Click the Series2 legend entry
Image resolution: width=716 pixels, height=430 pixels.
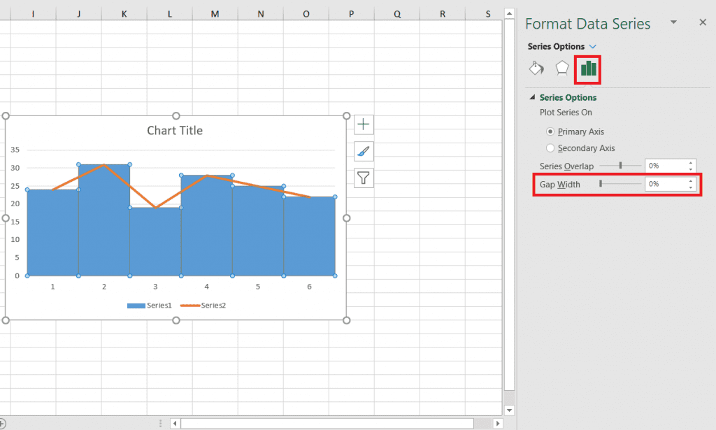coord(203,306)
